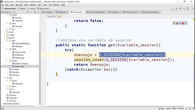
Task: Collapse the model folder
Action: pos(7,15)
